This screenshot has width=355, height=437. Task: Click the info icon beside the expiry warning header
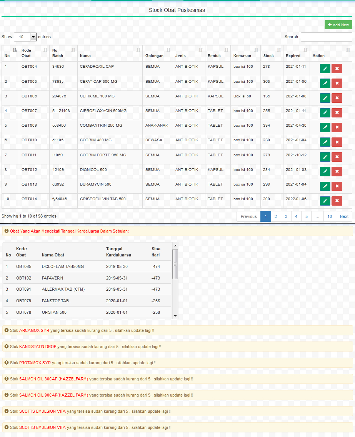click(x=6, y=231)
